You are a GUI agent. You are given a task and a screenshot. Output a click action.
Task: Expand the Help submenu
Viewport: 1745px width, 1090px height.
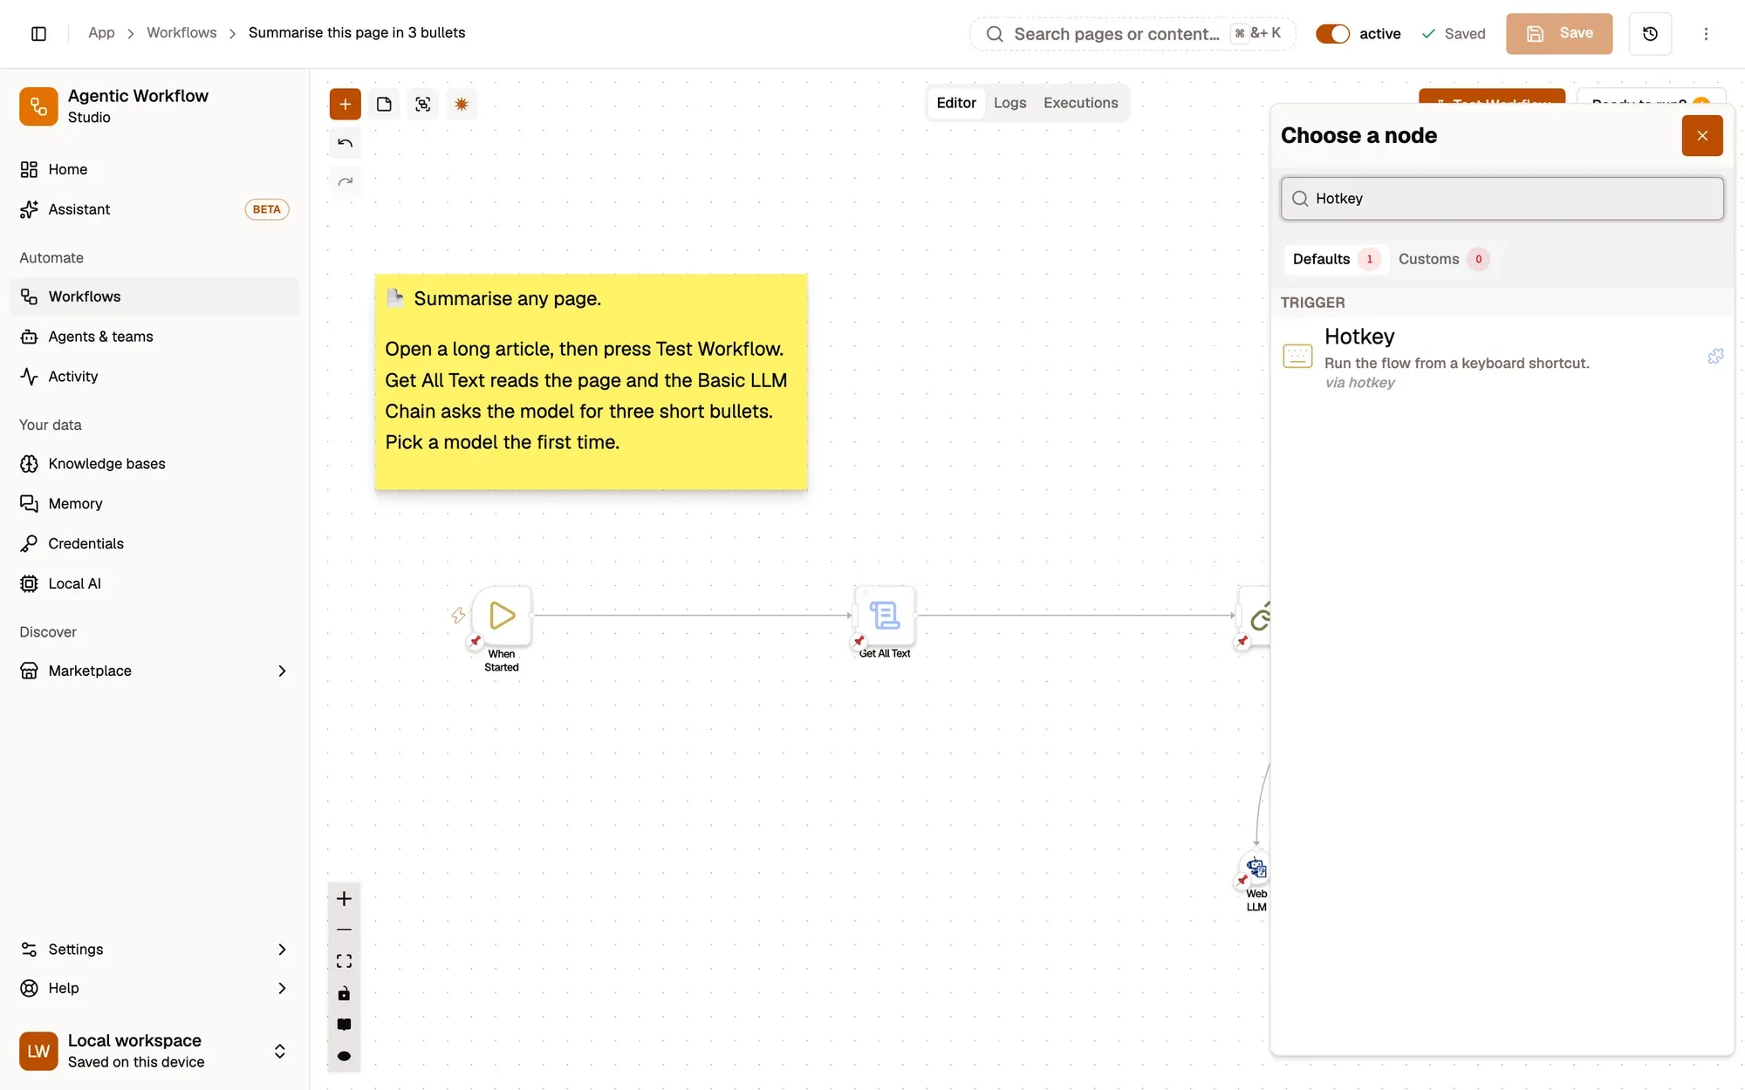pos(282,988)
